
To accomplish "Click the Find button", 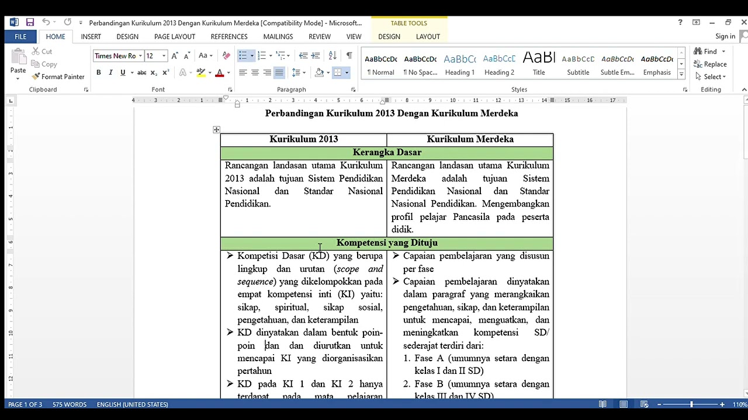I will tap(705, 51).
